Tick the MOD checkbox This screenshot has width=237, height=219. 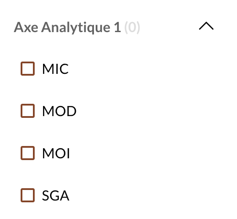[28, 111]
